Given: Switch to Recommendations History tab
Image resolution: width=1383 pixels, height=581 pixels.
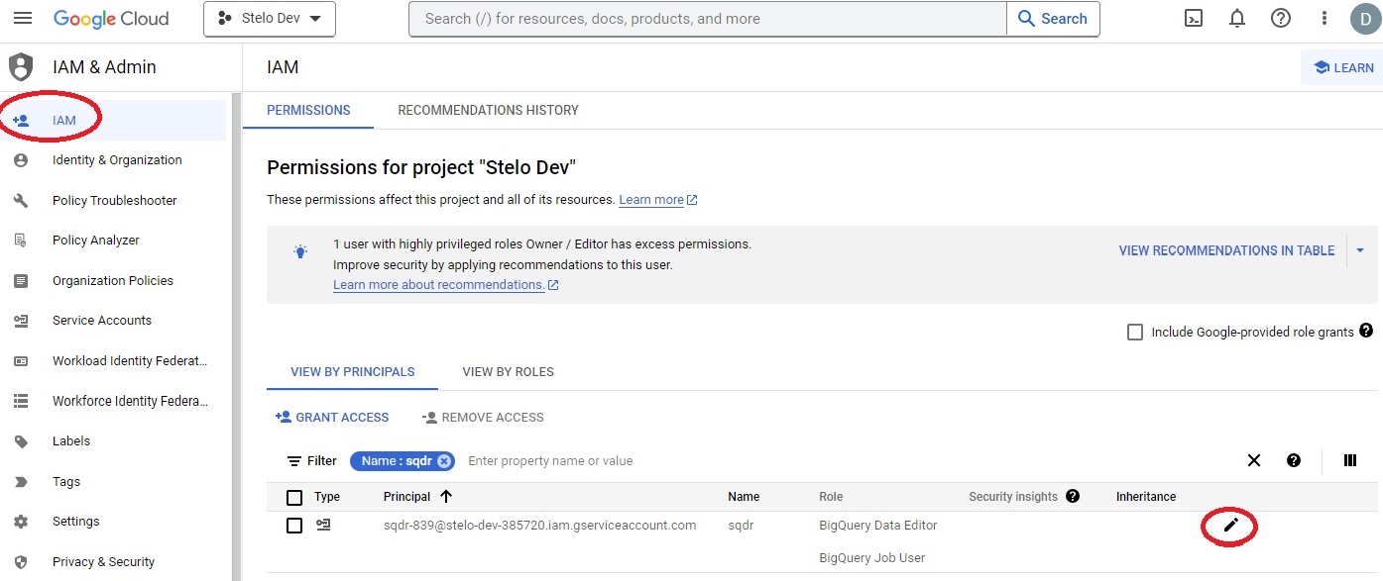Looking at the screenshot, I should point(488,110).
